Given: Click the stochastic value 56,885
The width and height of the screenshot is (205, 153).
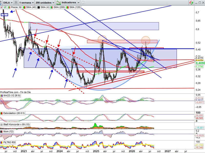Looking at the screenshot, I should point(199,115).
